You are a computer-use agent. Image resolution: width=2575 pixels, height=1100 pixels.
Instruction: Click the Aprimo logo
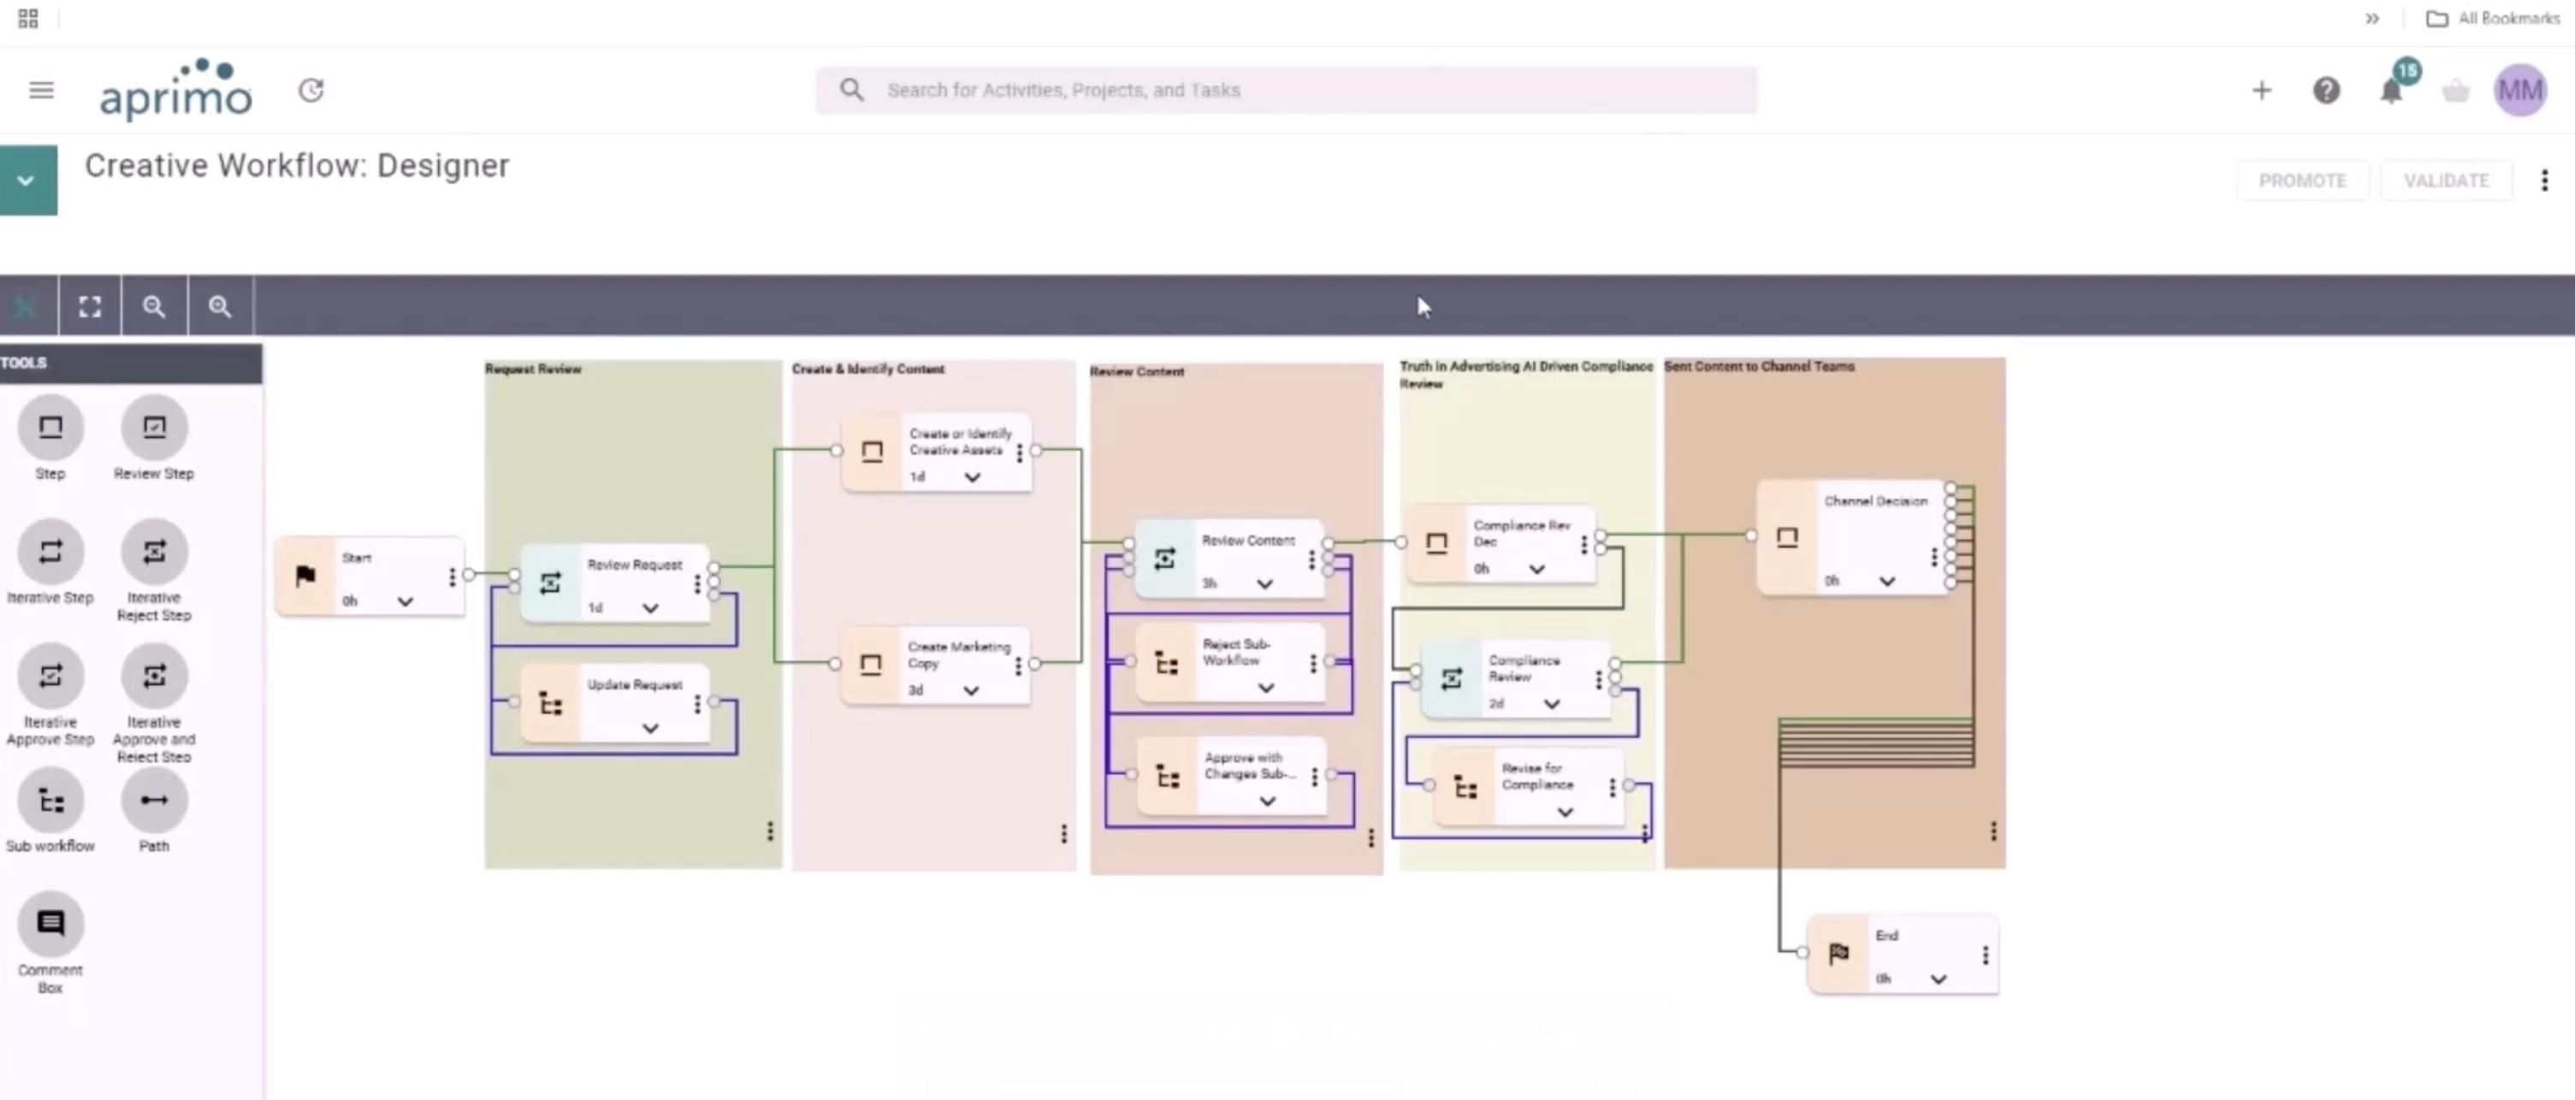click(x=176, y=89)
